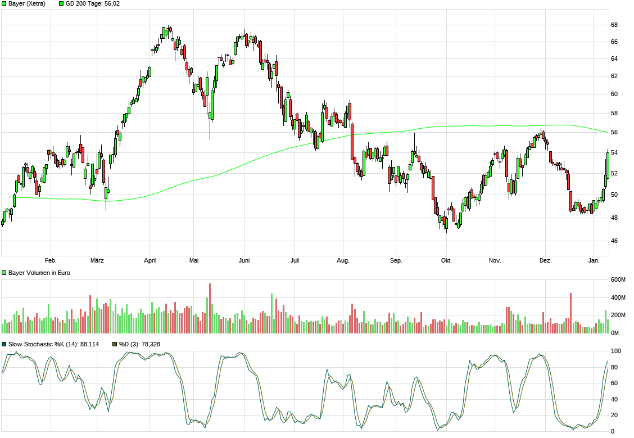Click the tall red volume bar in mid-December

click(x=571, y=313)
